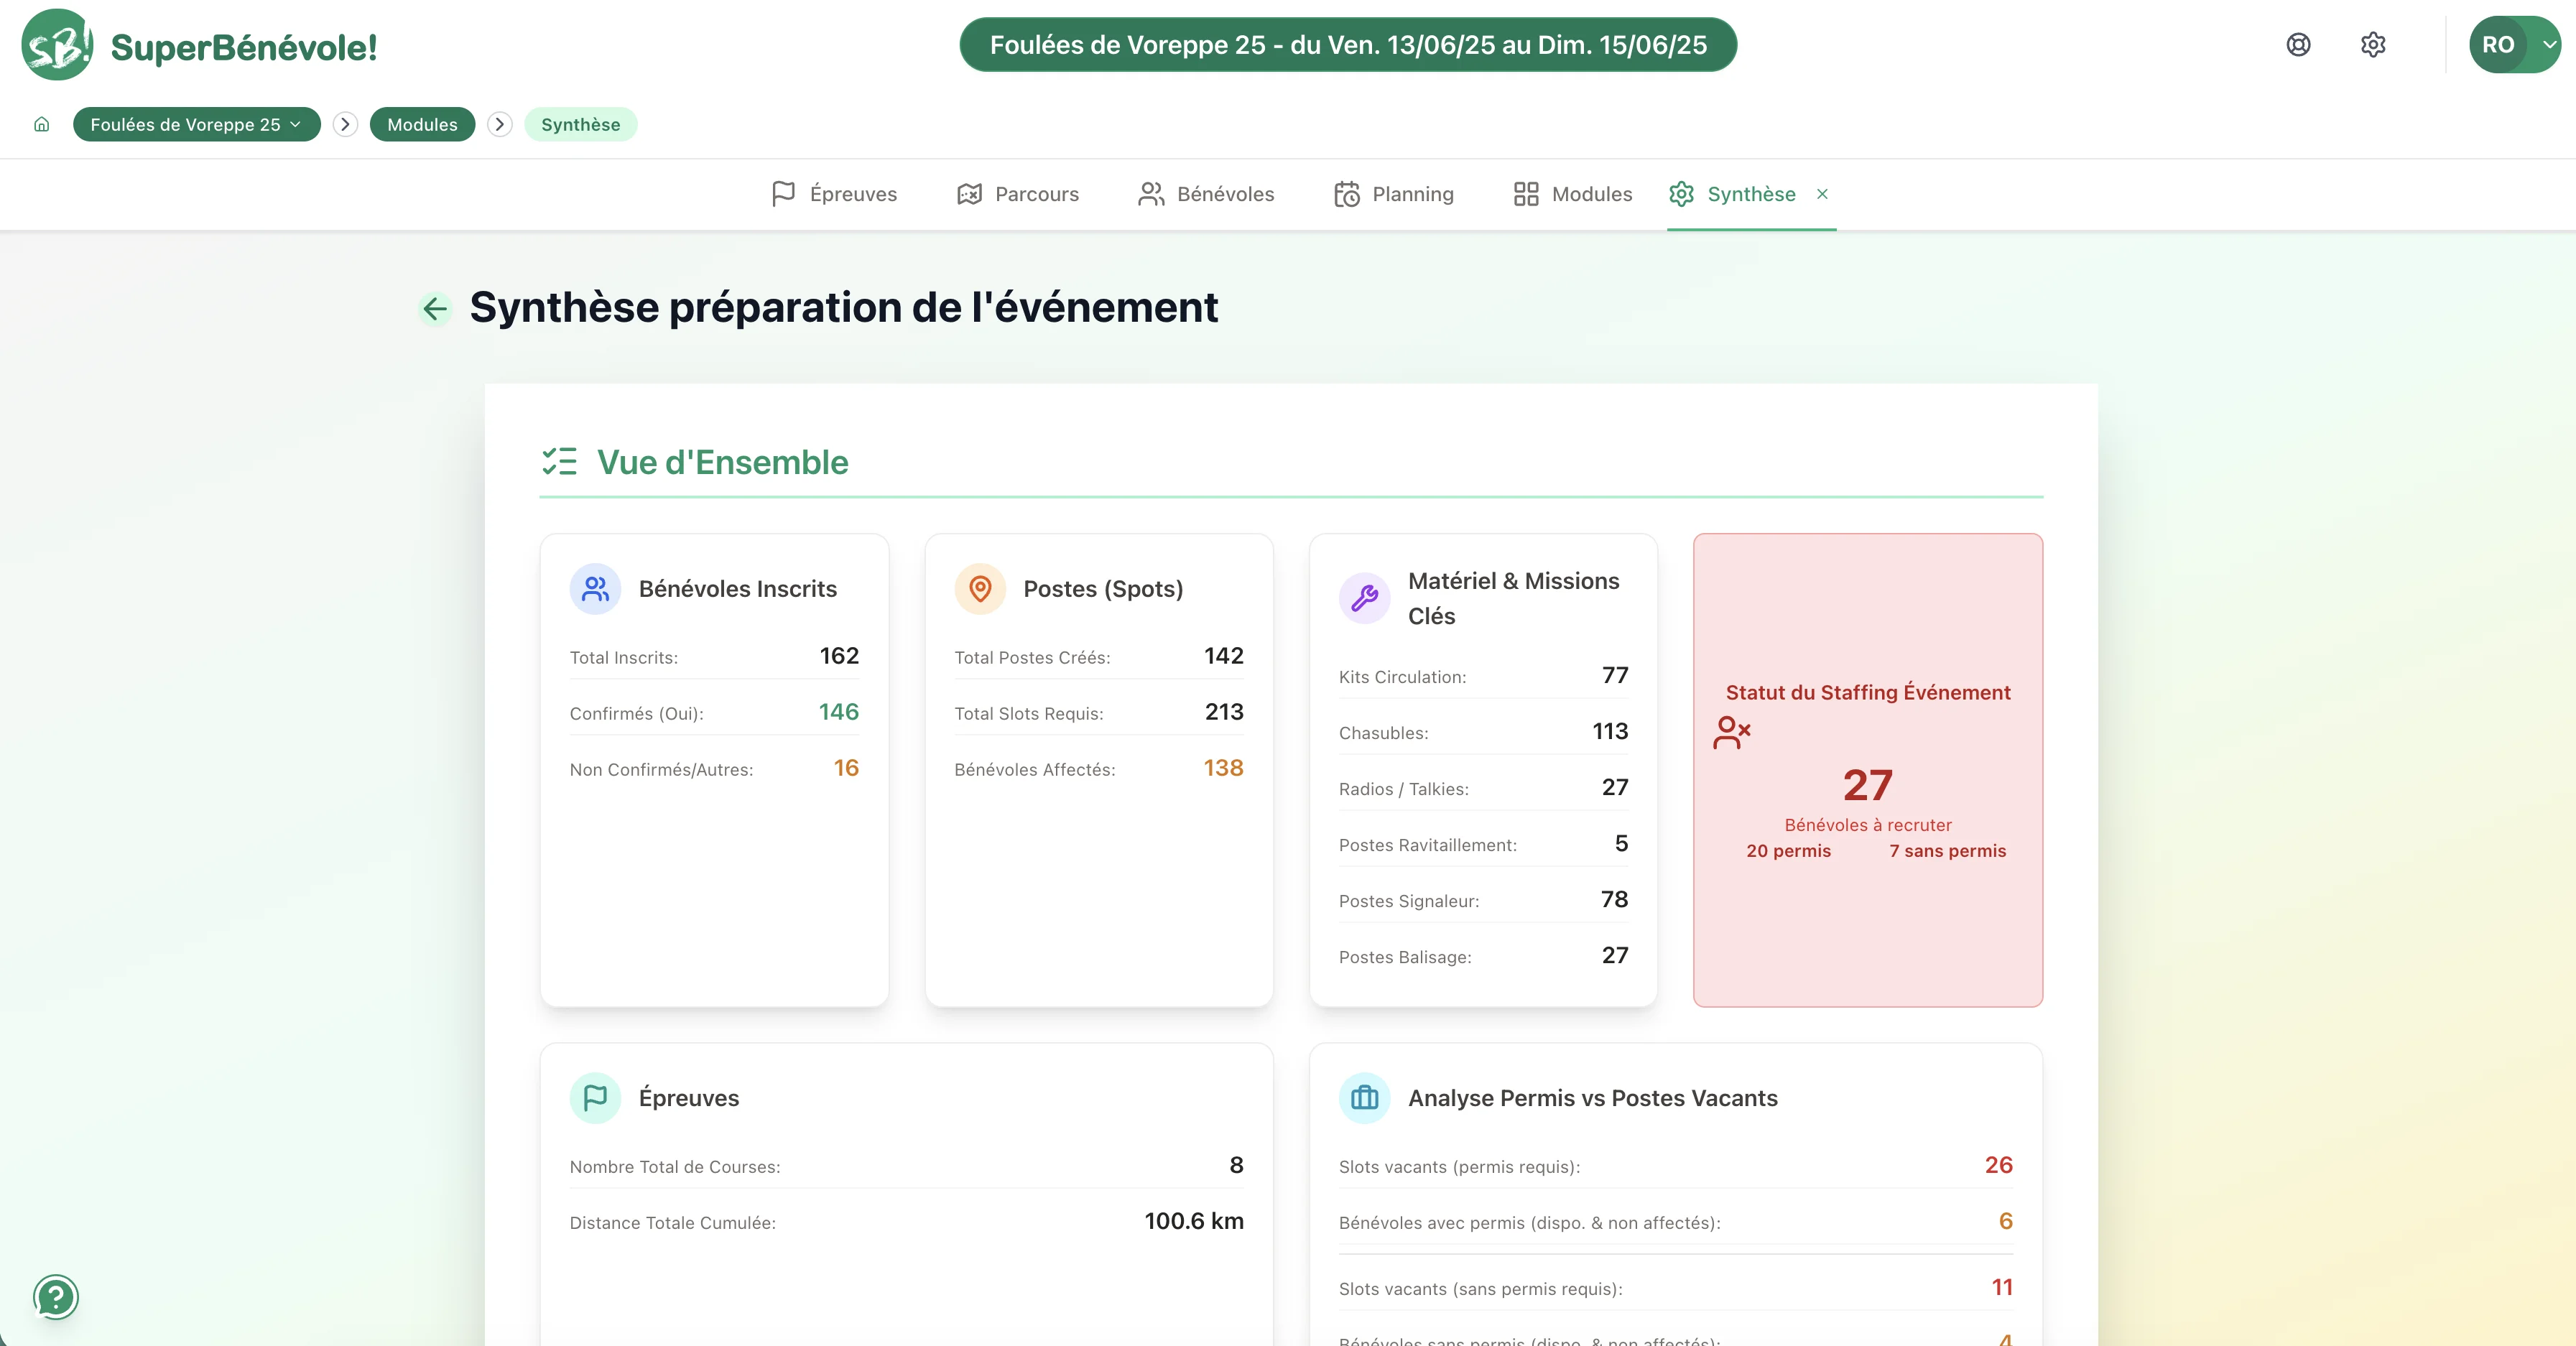Click the back arrow beside Synthèse title
The height and width of the screenshot is (1346, 2576).
click(435, 309)
